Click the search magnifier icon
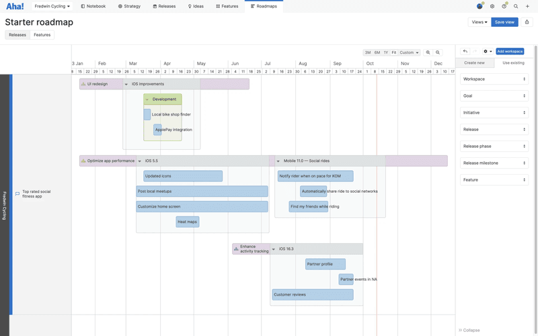This screenshot has width=538, height=336. tap(516, 6)
